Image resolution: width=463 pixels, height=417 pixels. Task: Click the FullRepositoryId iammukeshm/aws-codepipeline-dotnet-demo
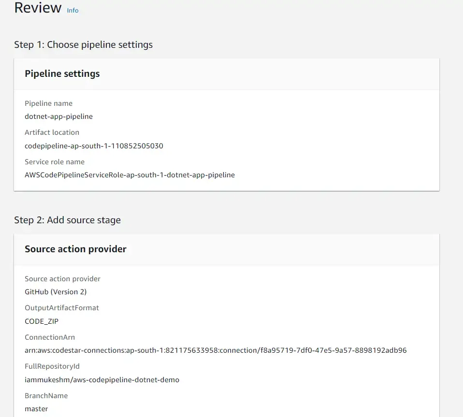[102, 380]
